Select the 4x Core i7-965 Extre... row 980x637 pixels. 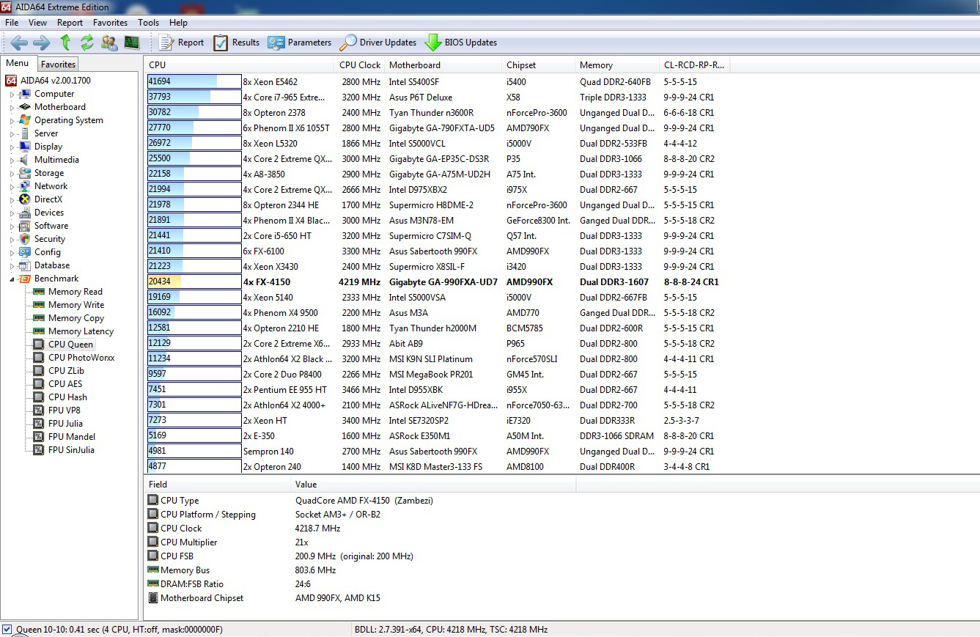click(438, 97)
